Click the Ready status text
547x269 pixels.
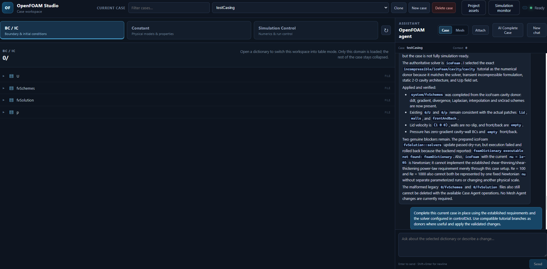point(539,8)
